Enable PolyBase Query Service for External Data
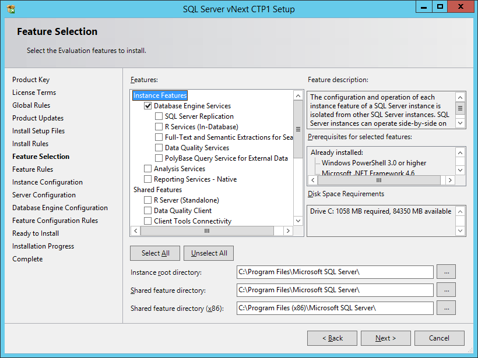 [157, 158]
